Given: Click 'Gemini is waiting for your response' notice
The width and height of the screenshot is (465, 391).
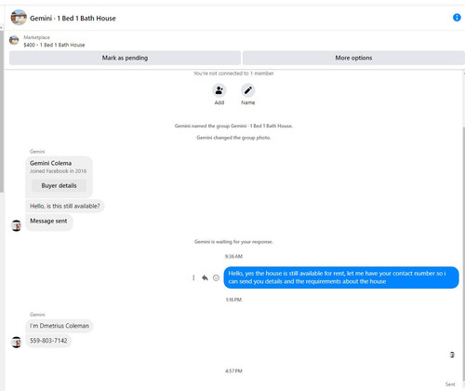Looking at the screenshot, I should point(233,242).
